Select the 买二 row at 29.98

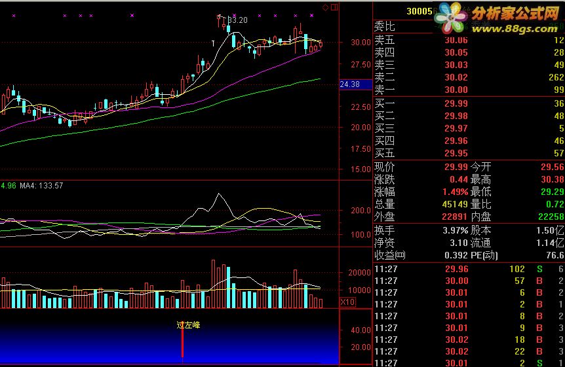click(x=469, y=116)
